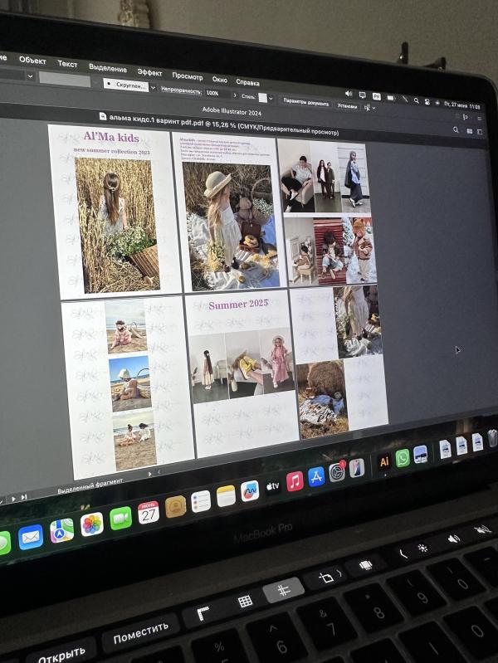Click the next artboard arrow in status bar
The height and width of the screenshot is (663, 498).
(x=13, y=499)
